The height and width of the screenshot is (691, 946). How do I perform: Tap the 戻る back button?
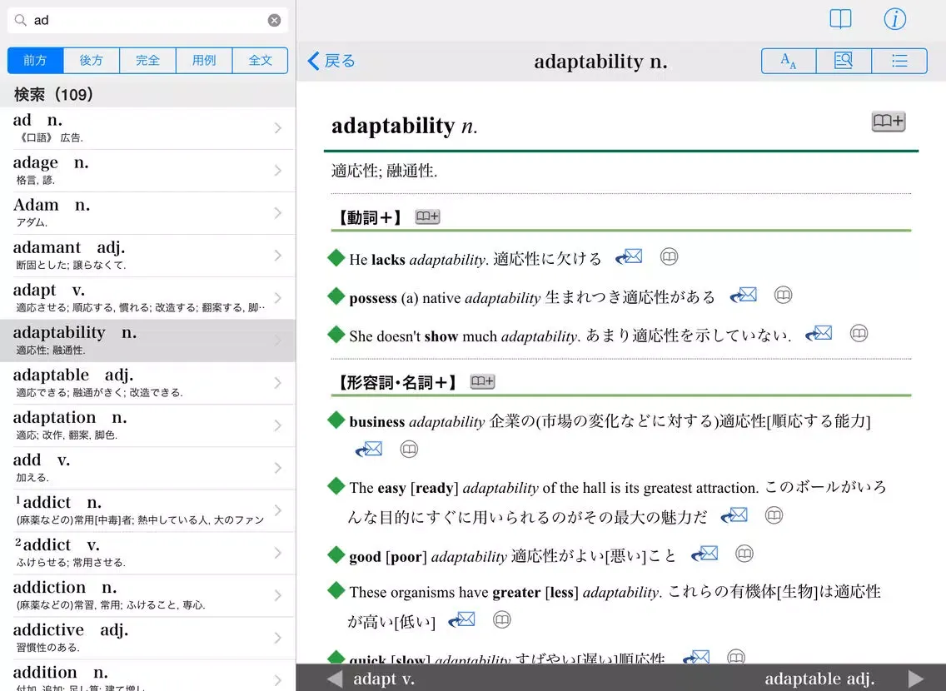pyautogui.click(x=331, y=61)
